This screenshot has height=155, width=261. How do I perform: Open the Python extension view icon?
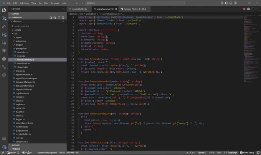click(x=4, y=59)
